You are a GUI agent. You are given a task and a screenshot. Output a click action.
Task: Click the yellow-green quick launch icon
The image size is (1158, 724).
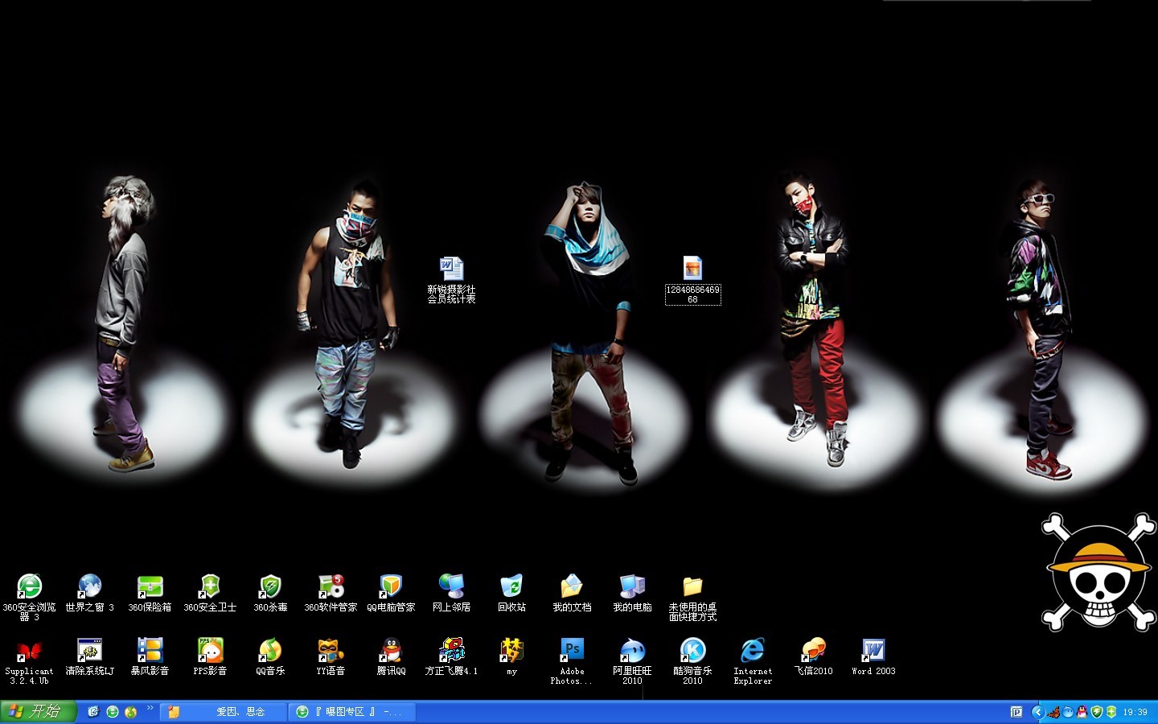coord(130,712)
